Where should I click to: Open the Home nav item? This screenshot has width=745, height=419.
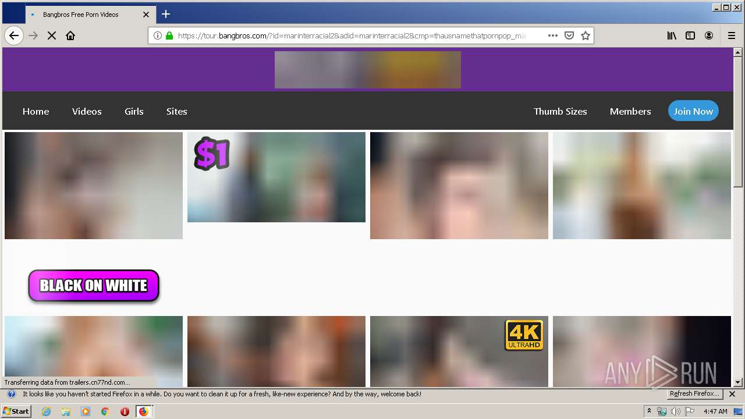pyautogui.click(x=36, y=111)
